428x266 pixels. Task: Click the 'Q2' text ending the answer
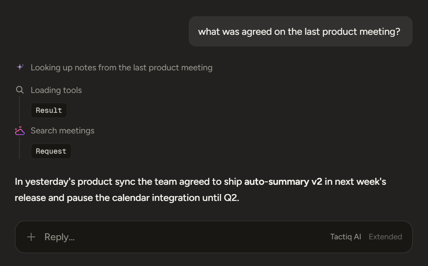(x=230, y=198)
